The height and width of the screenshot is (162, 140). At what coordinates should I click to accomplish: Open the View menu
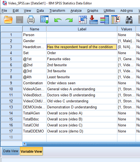(x=27, y=11)
